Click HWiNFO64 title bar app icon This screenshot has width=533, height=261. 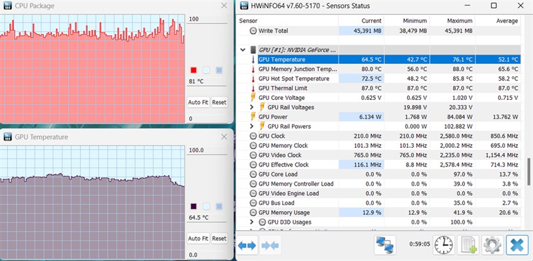tap(243, 6)
